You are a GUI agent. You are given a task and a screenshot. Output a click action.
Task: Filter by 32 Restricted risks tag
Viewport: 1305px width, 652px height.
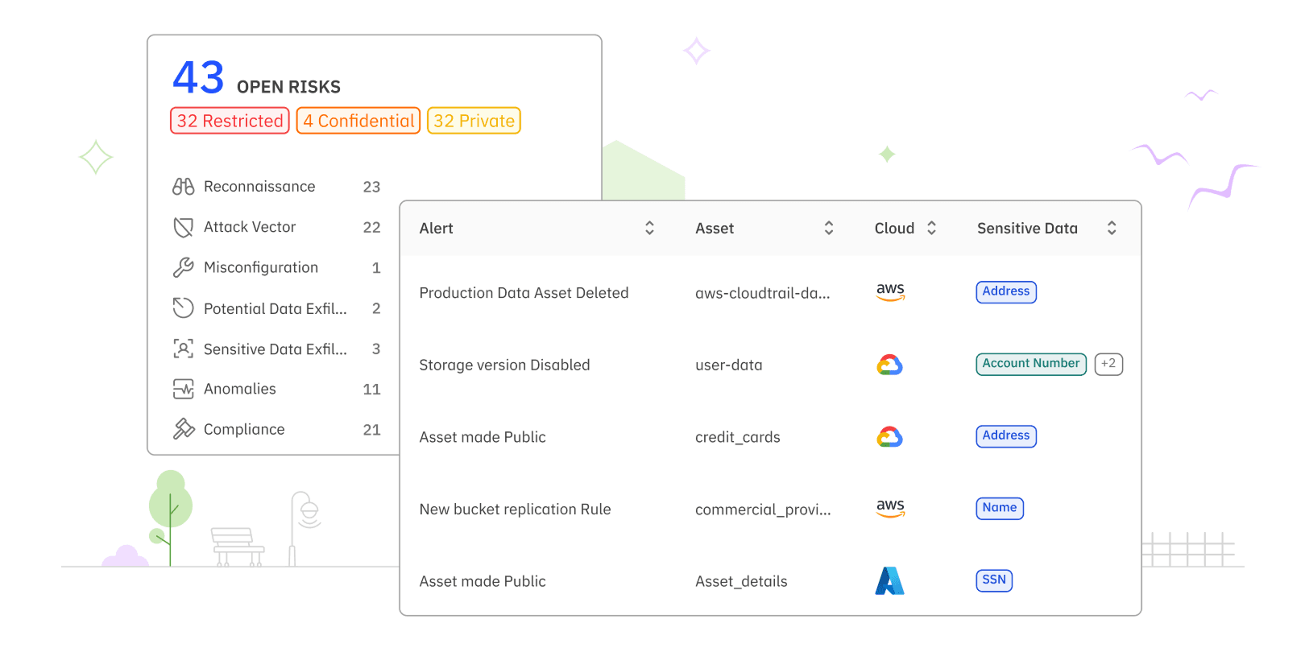click(230, 121)
